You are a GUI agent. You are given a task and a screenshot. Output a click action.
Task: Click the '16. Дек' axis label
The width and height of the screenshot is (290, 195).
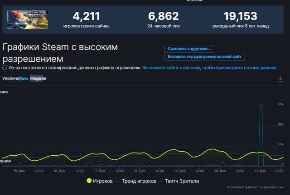tap(59, 171)
